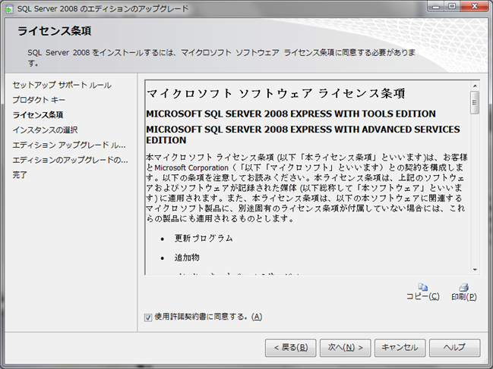Image resolution: width=493 pixels, height=369 pixels.
Task: Click the ヘルプ button
Action: [x=455, y=347]
